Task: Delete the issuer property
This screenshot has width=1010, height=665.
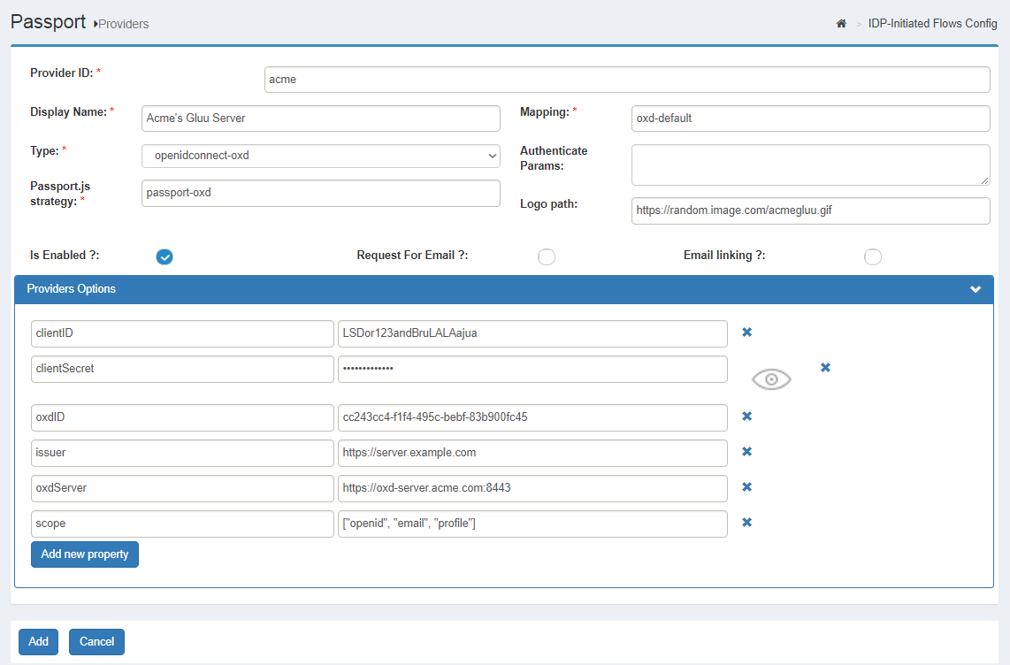Action: pos(746,452)
